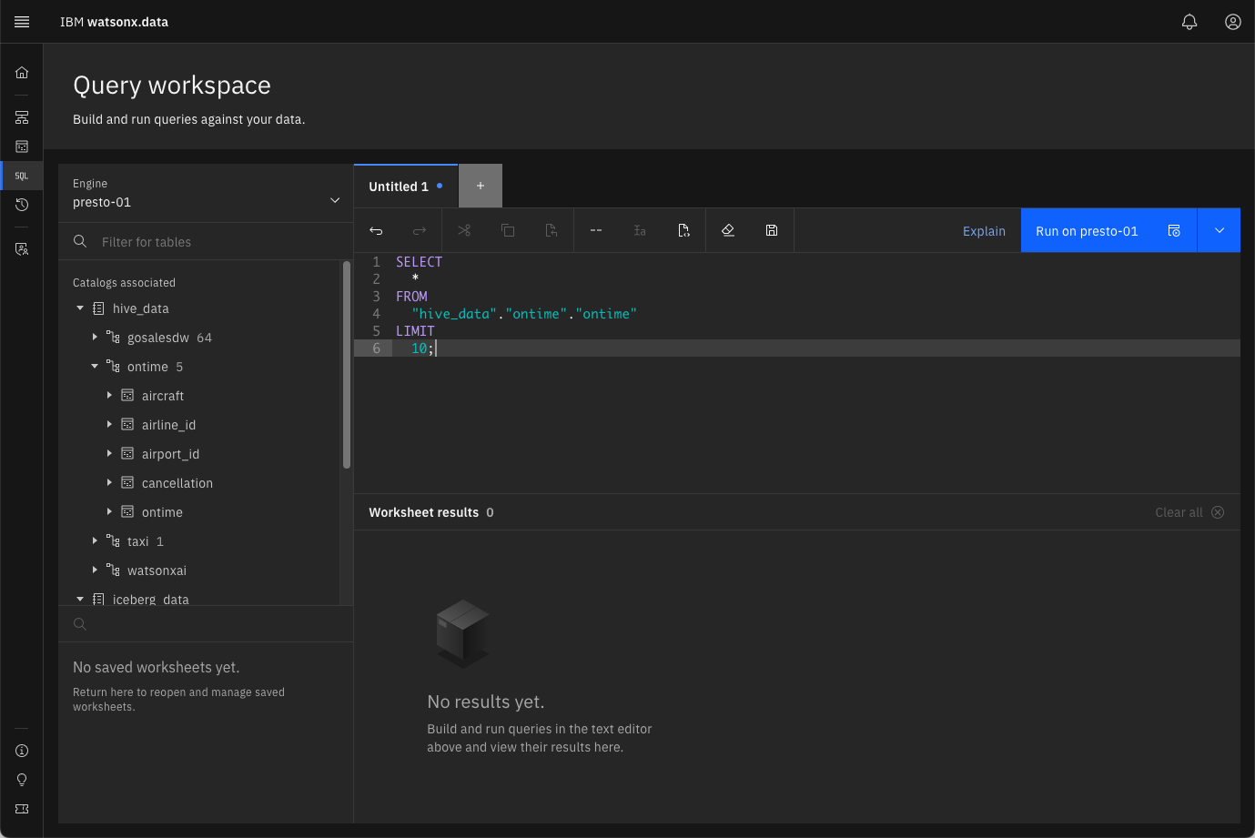
Task: Save the worksheet
Action: click(772, 231)
